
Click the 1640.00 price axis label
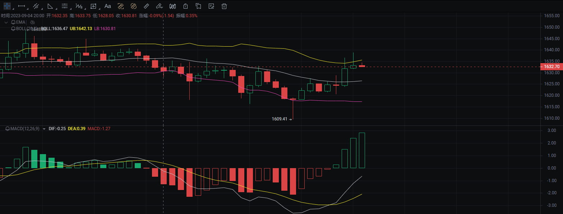coord(552,50)
